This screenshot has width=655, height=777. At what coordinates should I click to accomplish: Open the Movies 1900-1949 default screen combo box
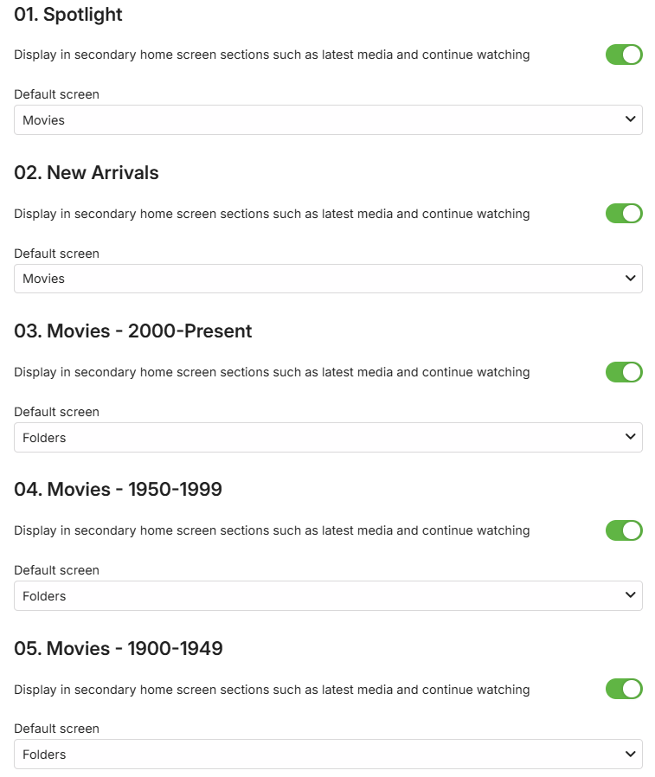click(x=328, y=755)
